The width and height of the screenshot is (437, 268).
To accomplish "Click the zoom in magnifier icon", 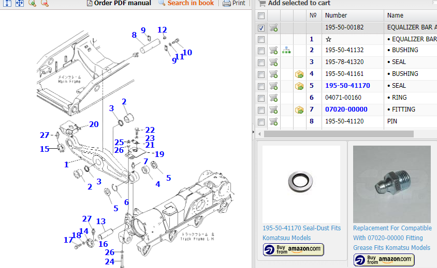I will 32,3.
